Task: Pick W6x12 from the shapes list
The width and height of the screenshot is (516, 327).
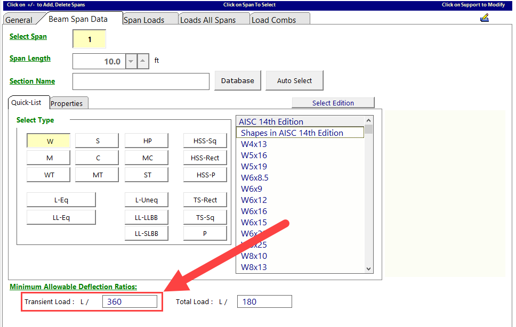Action: point(300,200)
